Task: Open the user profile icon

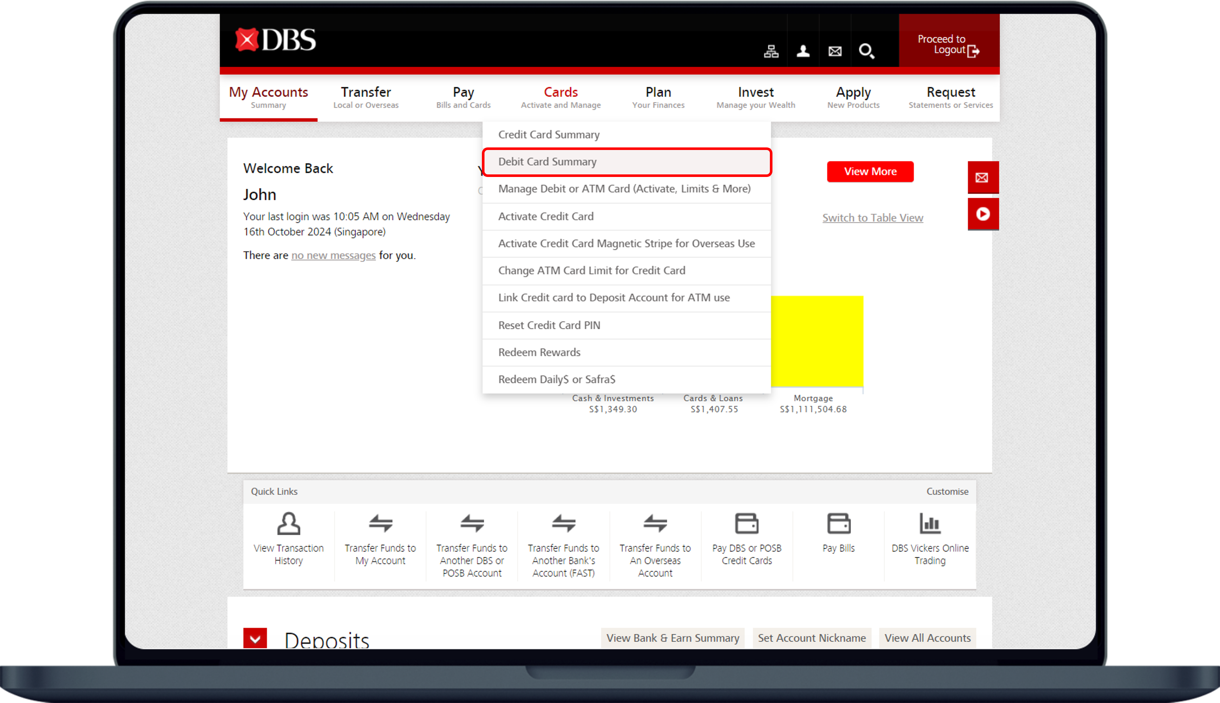Action: 803,51
